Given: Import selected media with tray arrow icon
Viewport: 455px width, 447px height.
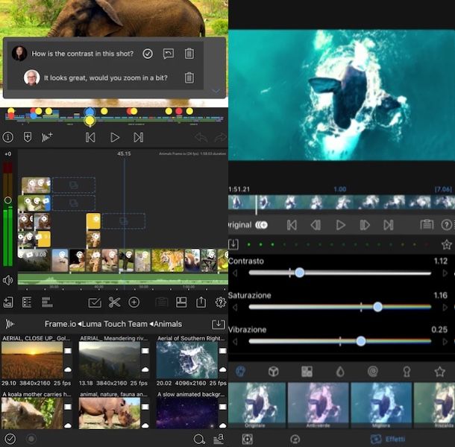Looking at the screenshot, I should 219,324.
